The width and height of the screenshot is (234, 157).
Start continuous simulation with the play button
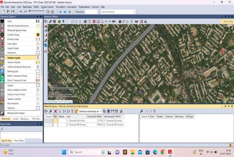point(60,12)
